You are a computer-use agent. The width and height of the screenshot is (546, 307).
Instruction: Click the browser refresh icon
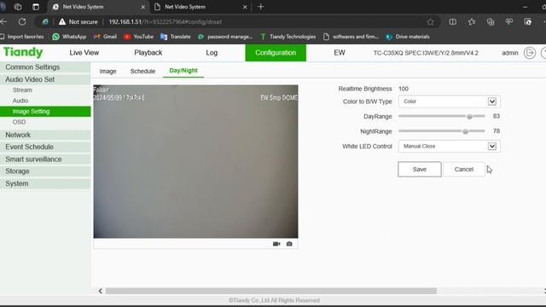(22, 22)
